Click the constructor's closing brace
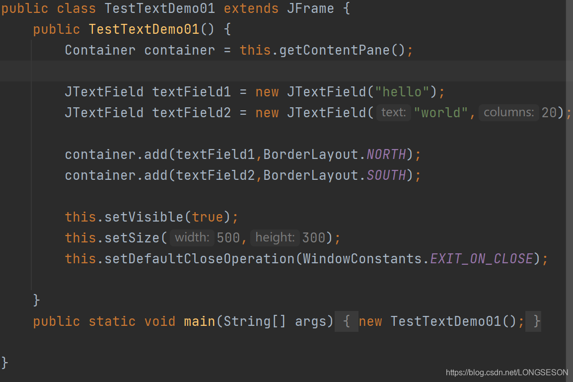The height and width of the screenshot is (382, 573). tap(36, 300)
